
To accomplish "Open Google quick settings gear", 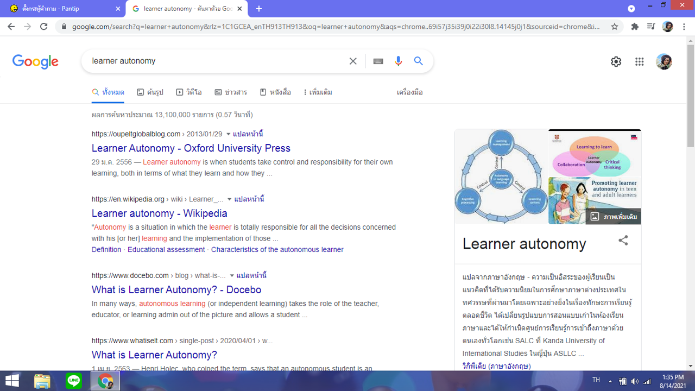I will (x=616, y=62).
